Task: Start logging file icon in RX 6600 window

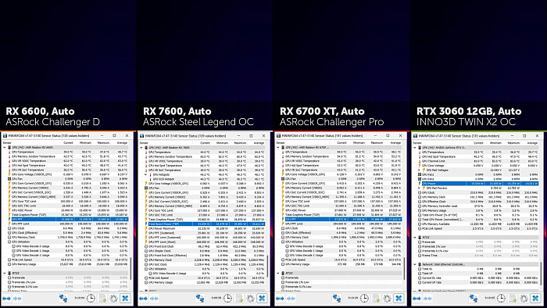Action: click(x=102, y=299)
